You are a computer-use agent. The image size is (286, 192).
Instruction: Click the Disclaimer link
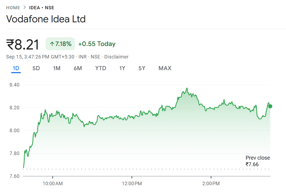pyautogui.click(x=116, y=57)
